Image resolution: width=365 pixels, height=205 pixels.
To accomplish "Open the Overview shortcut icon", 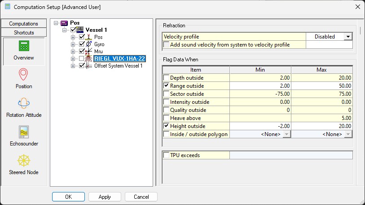I will tap(23, 47).
